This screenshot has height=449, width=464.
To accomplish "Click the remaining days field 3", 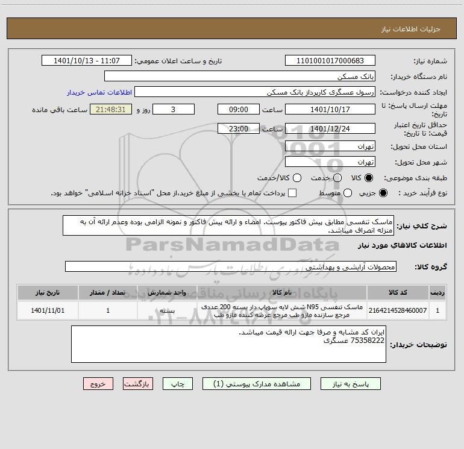I will click(174, 109).
